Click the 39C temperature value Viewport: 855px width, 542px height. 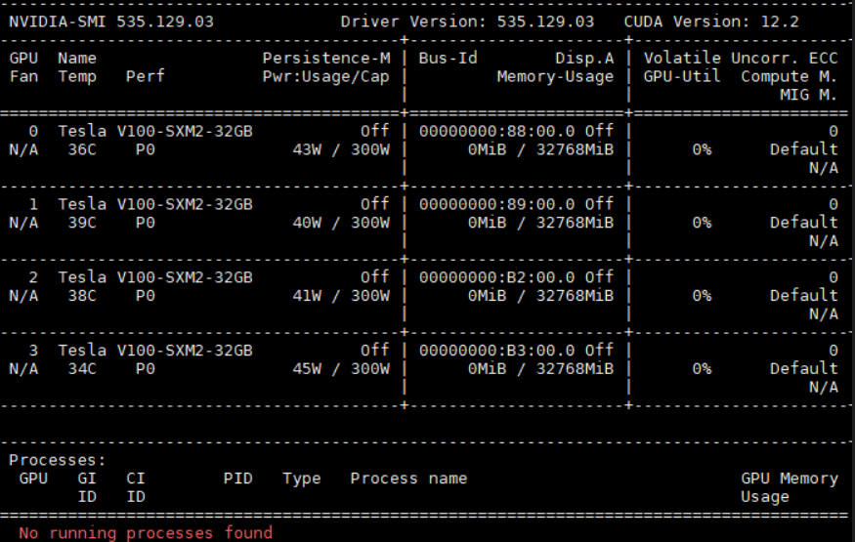coord(82,223)
